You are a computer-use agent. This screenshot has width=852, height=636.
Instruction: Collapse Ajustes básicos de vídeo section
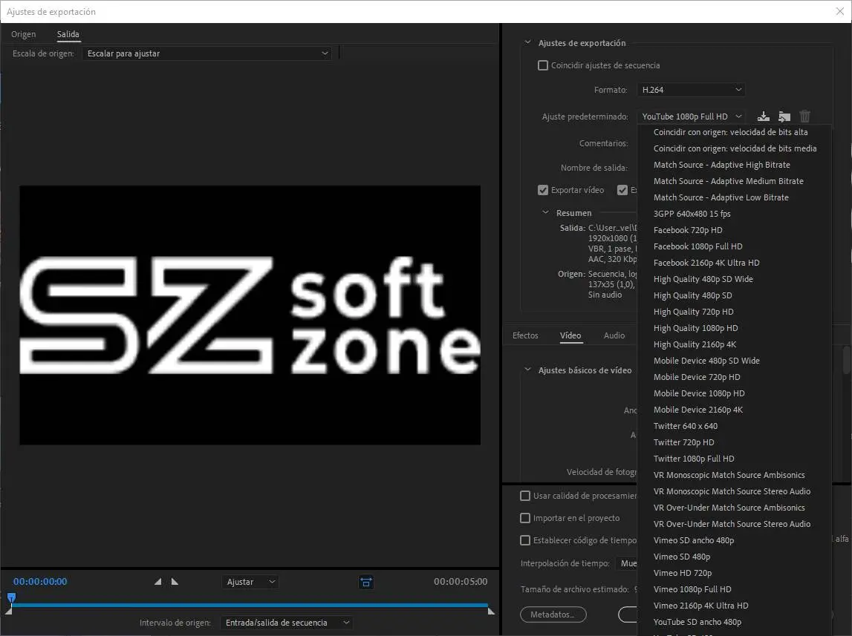(527, 370)
